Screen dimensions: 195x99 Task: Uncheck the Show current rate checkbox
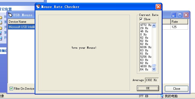[141, 19]
